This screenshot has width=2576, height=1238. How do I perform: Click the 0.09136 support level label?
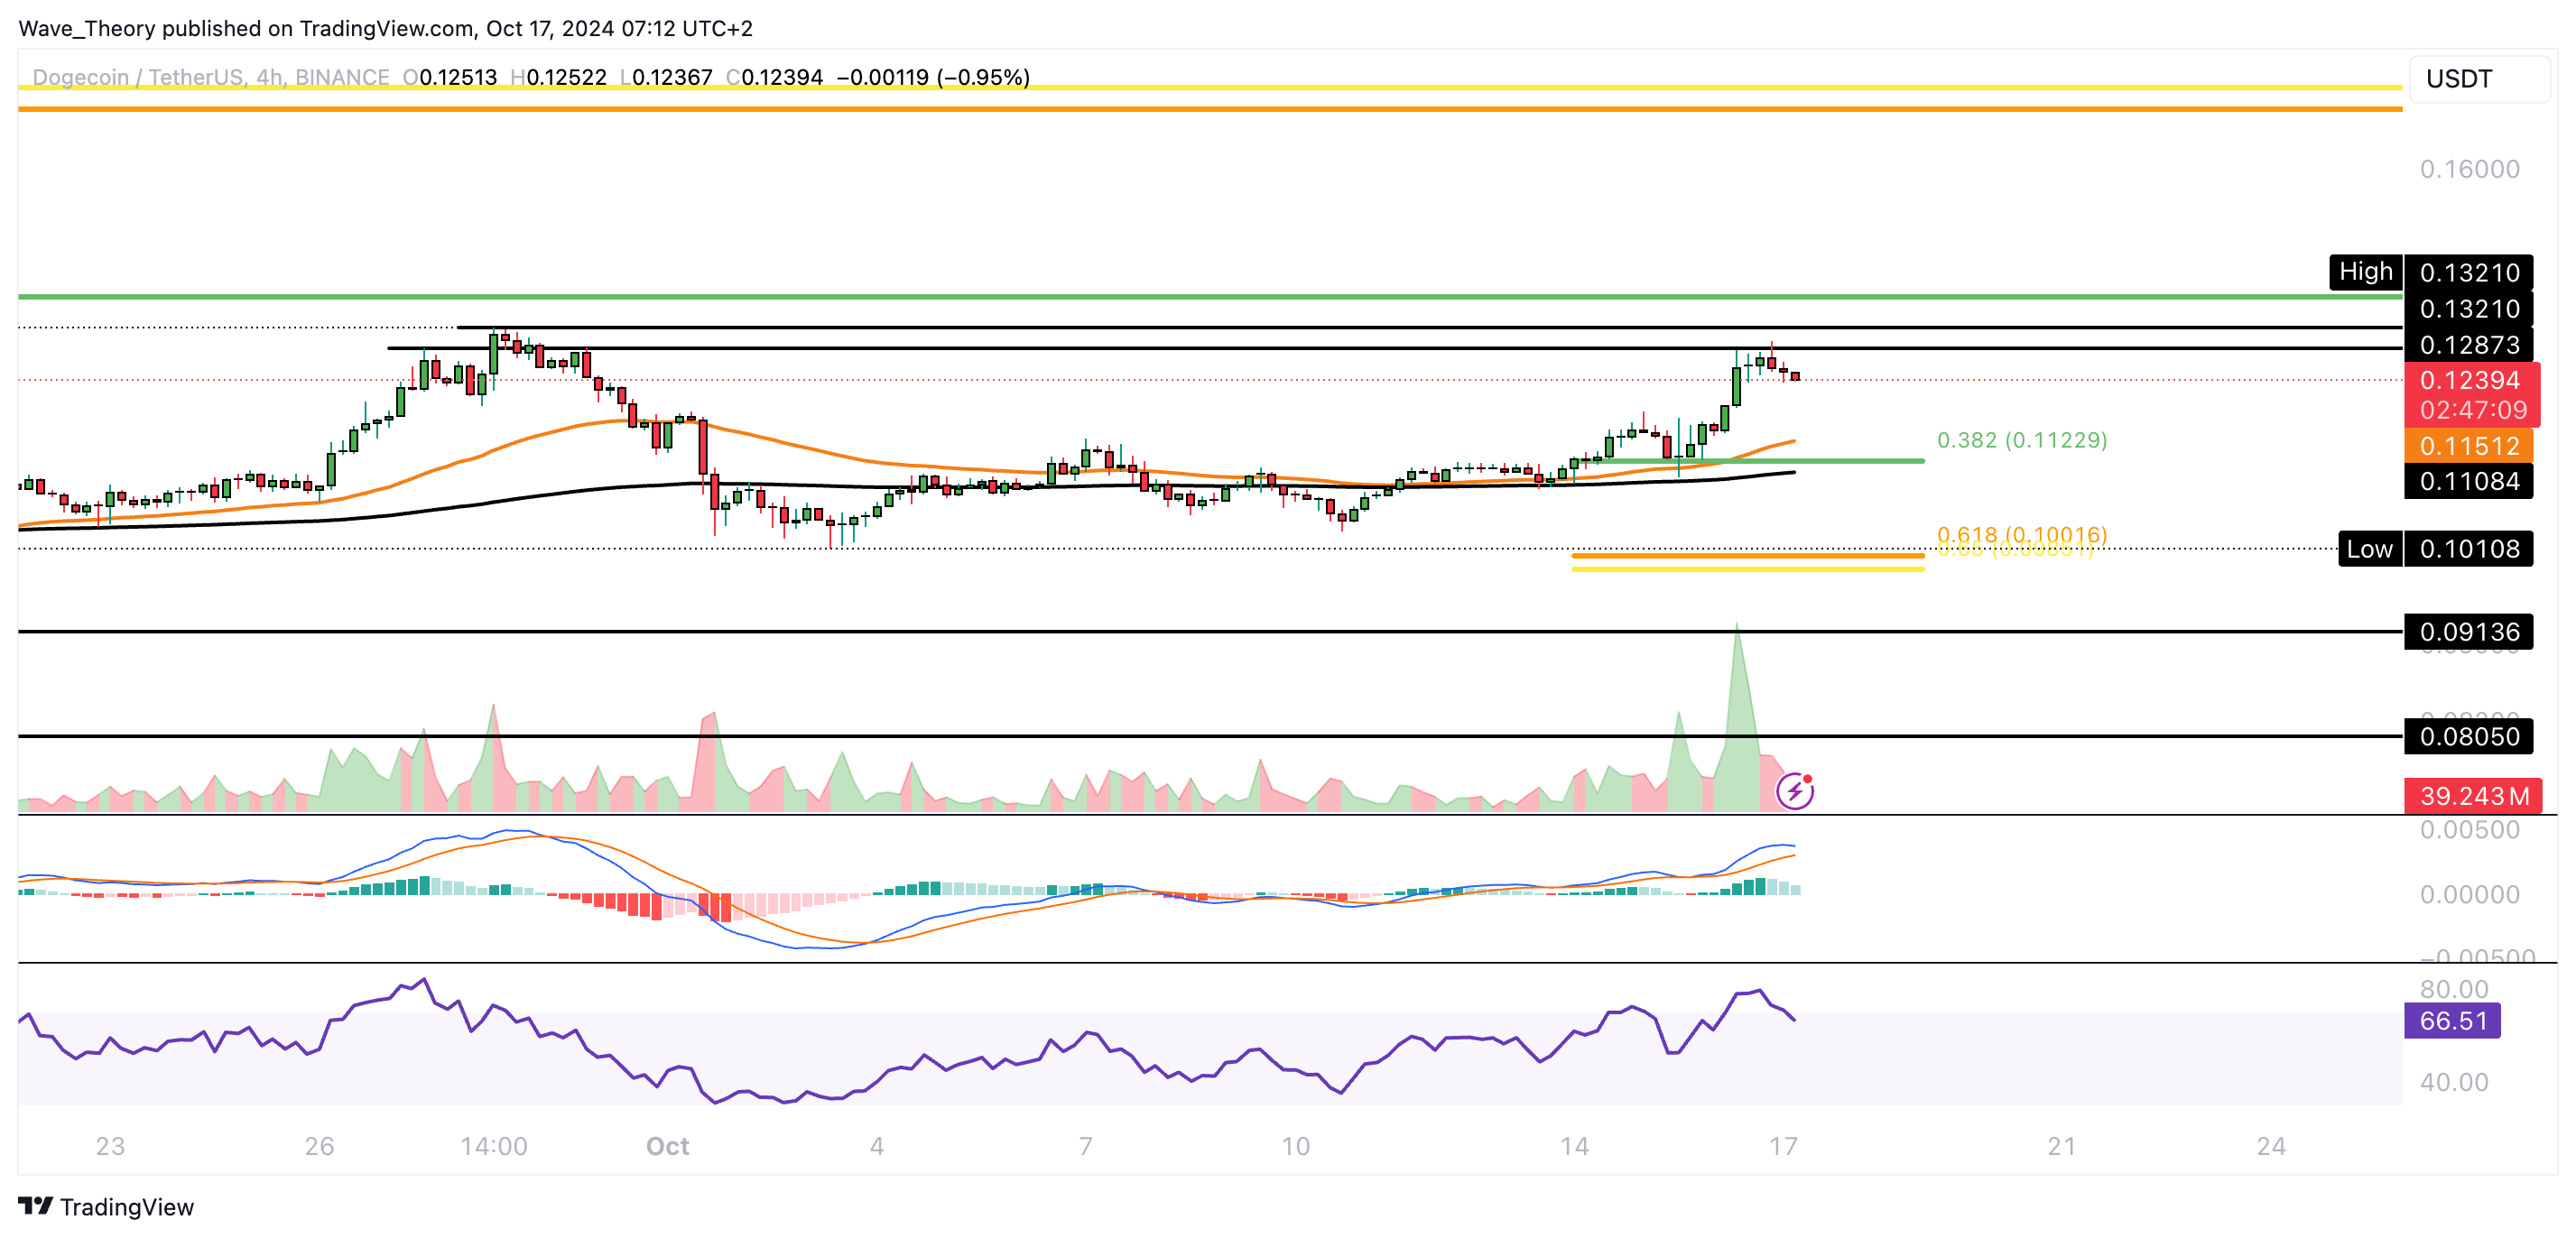coord(2468,632)
